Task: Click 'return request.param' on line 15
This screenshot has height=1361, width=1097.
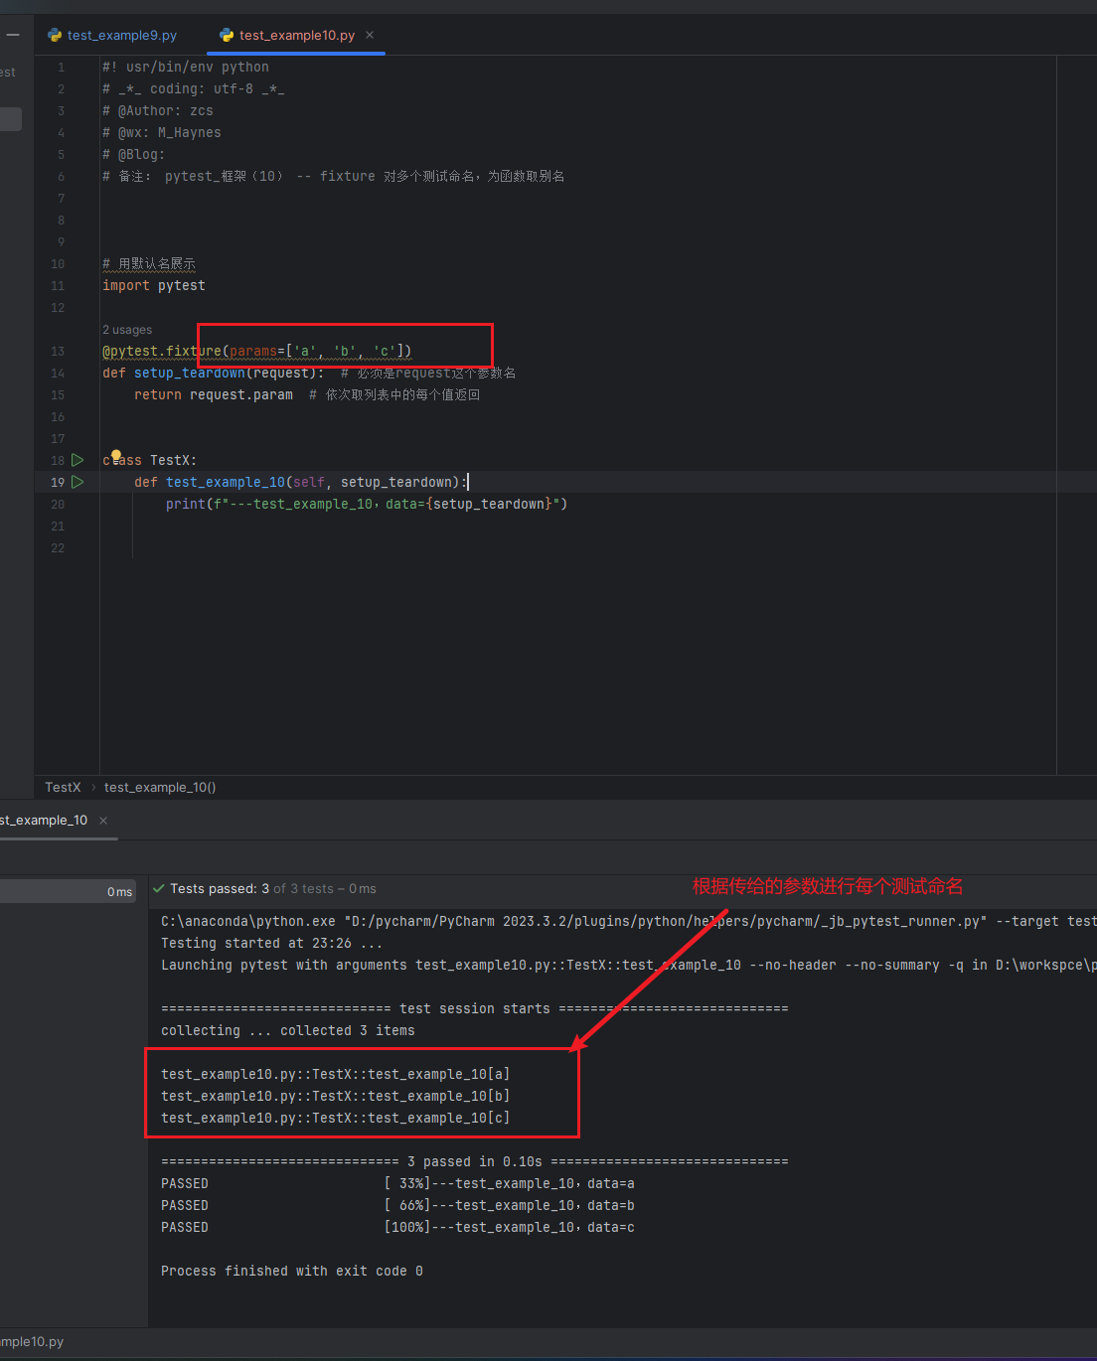Action: tap(214, 394)
